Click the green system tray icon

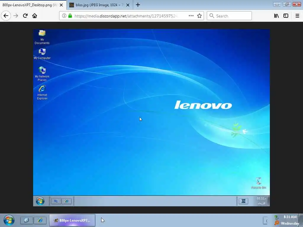(x=277, y=217)
